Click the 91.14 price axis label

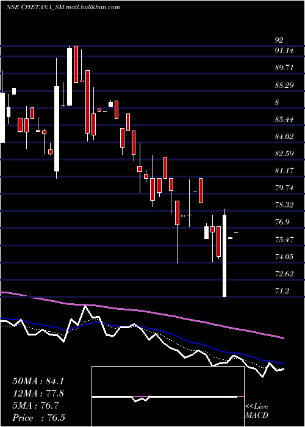click(284, 51)
